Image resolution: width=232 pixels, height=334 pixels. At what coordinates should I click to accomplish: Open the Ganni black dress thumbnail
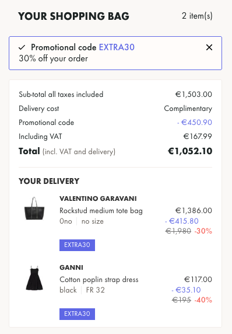34,278
